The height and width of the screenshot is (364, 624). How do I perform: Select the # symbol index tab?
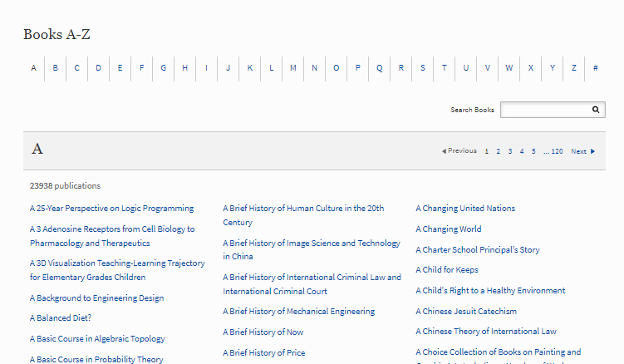tap(596, 67)
